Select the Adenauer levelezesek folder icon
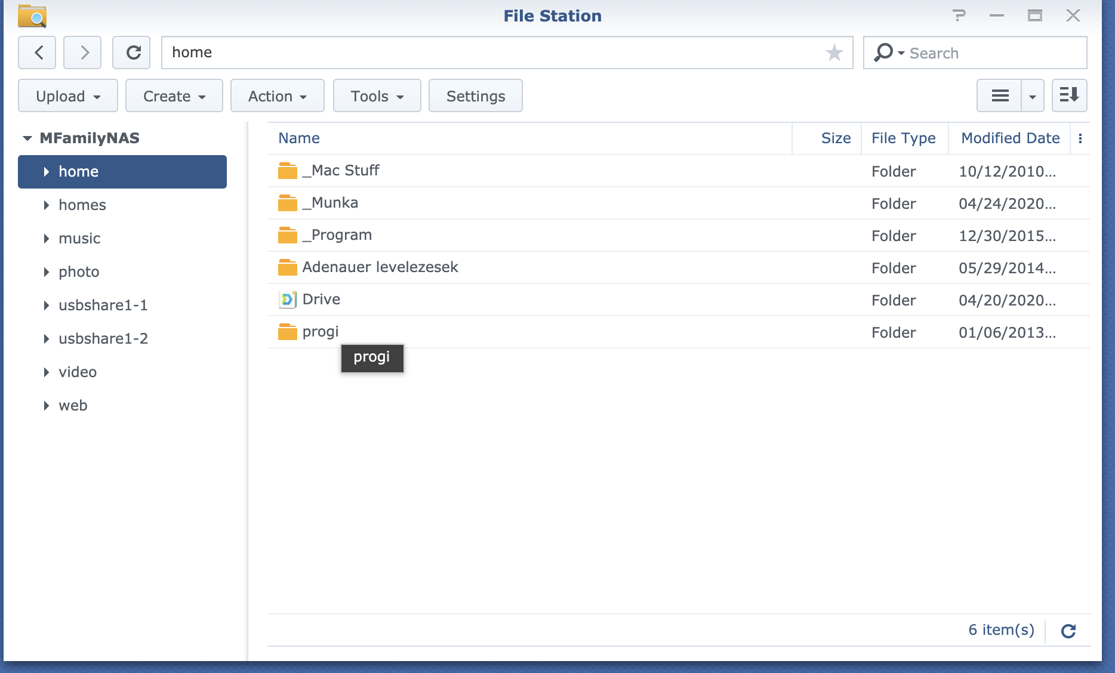This screenshot has width=1115, height=673. pos(288,267)
